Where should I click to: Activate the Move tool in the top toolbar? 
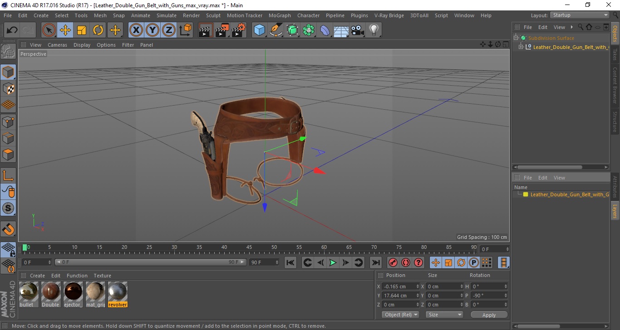pyautogui.click(x=65, y=30)
